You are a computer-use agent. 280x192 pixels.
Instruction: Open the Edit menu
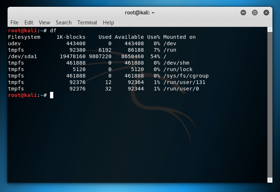point(28,23)
